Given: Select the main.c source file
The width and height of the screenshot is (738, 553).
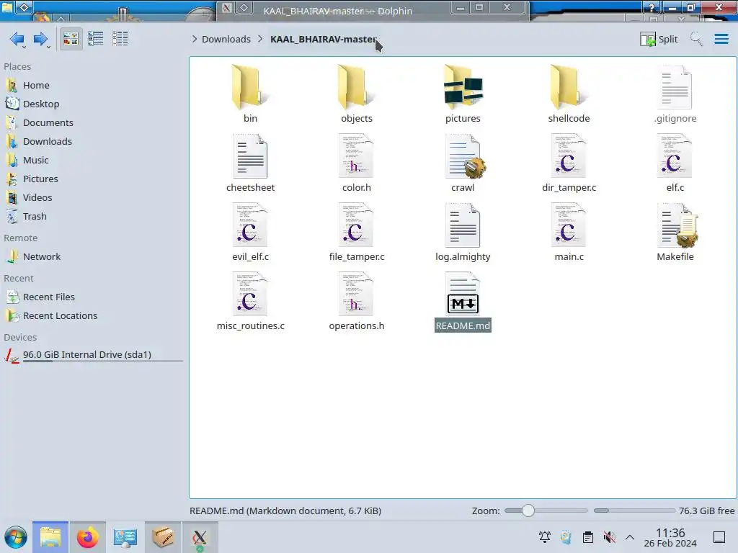Looking at the screenshot, I should point(569,233).
